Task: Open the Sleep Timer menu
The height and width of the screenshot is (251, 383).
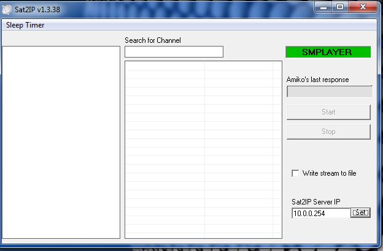Action: (x=25, y=25)
